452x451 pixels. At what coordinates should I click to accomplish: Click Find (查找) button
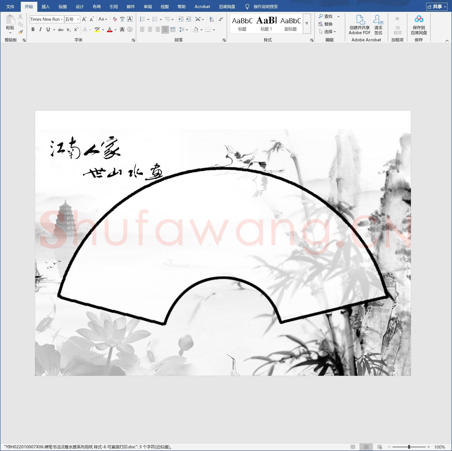pyautogui.click(x=326, y=16)
